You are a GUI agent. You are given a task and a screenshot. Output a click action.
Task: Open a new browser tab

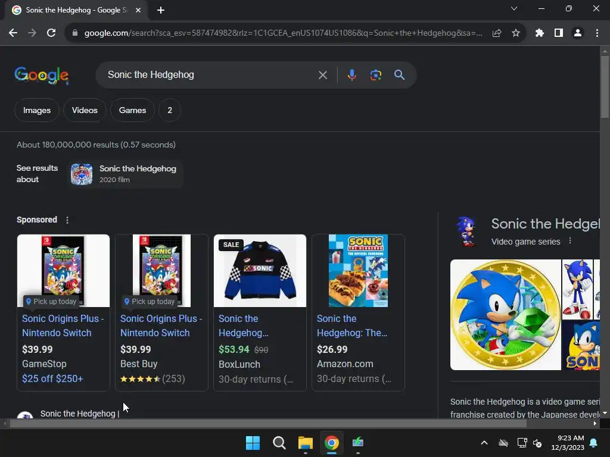point(161,10)
